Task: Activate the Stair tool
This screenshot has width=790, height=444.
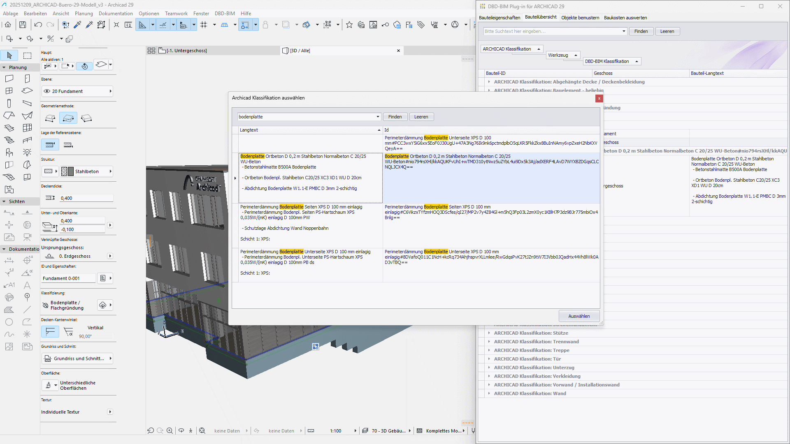Action: (9, 140)
